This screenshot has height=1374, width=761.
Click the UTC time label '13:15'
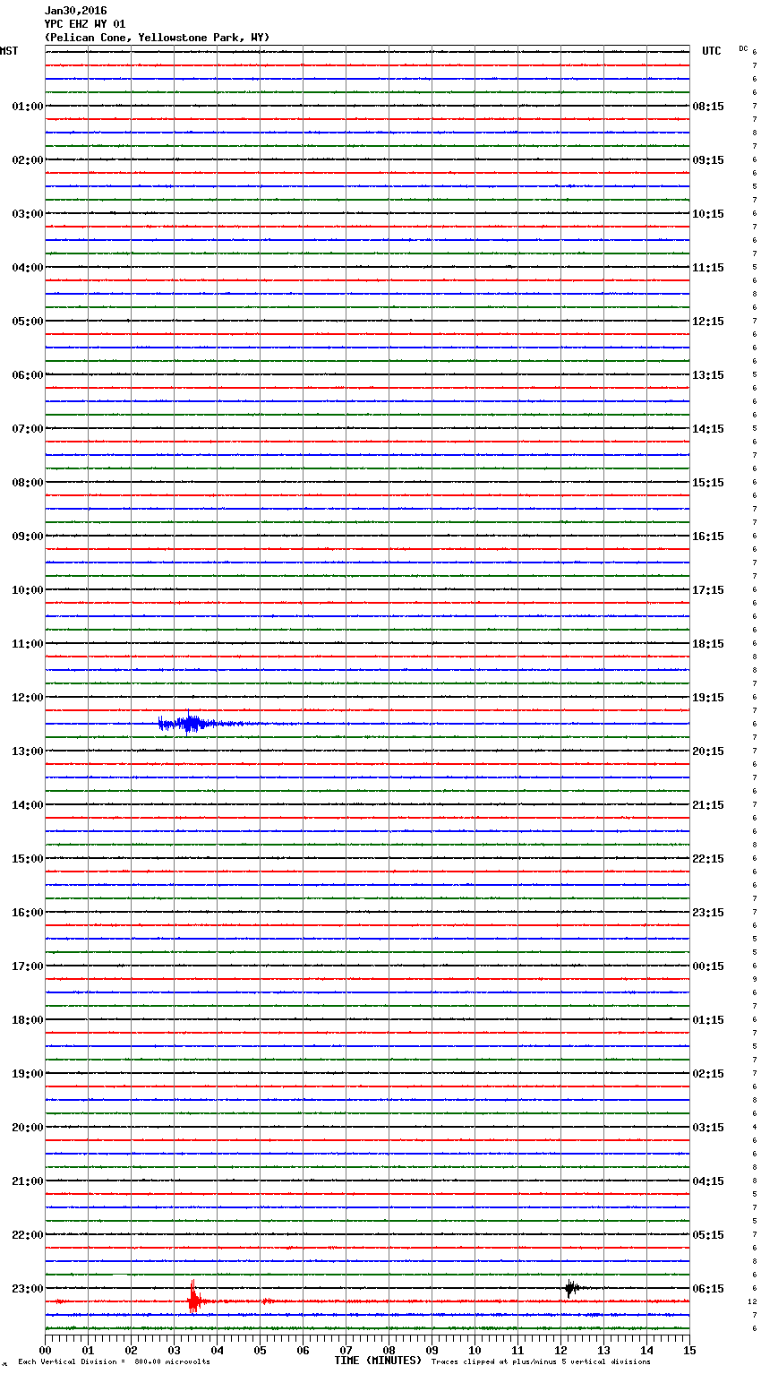[708, 375]
